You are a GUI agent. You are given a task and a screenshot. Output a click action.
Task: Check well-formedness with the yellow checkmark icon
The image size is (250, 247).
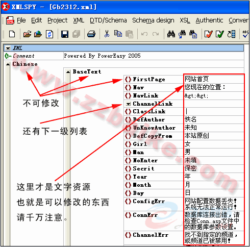tap(208, 34)
